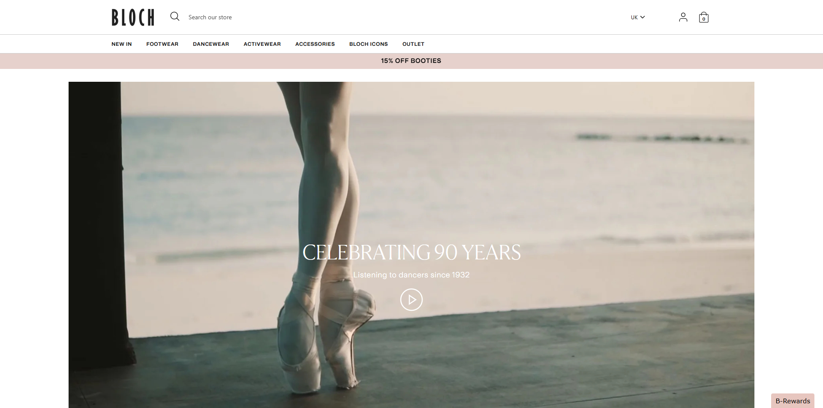Open the B-Rewards panel

tap(792, 401)
